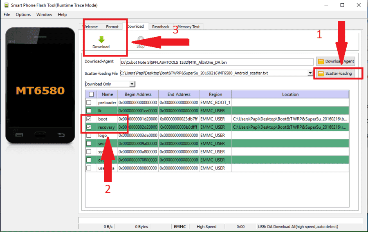Image resolution: width=368 pixels, height=232 pixels.
Task: Click the empty progress bar above status
Action: pyautogui.click(x=221, y=220)
